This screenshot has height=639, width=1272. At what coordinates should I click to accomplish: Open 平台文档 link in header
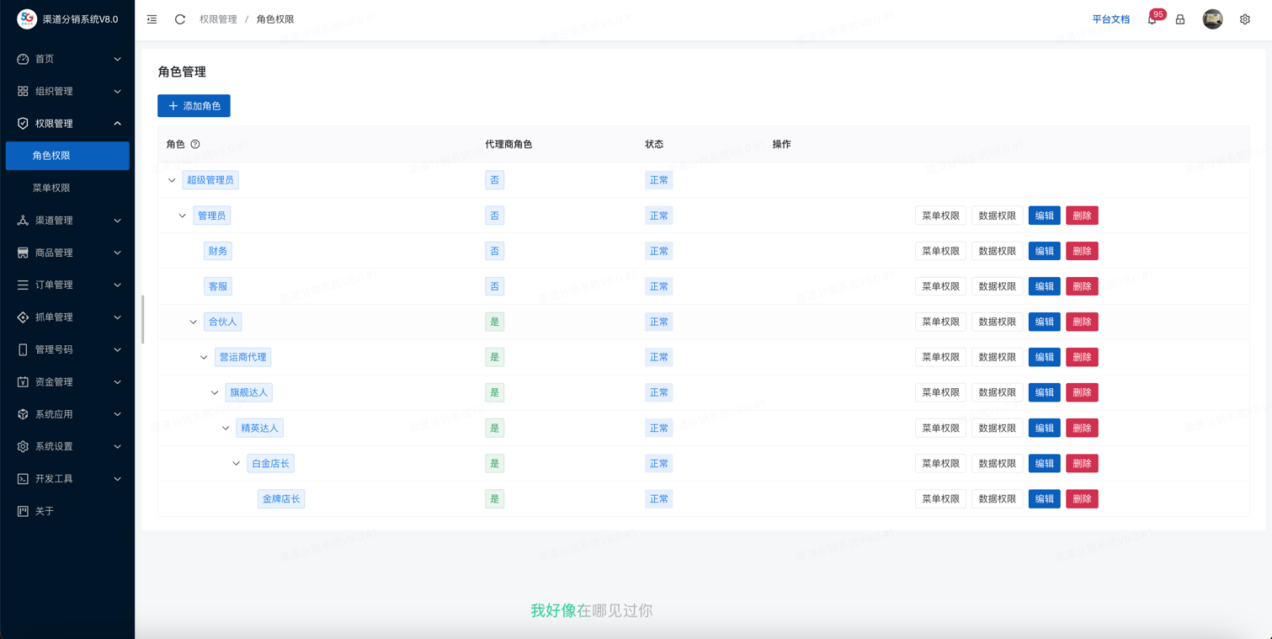1110,19
